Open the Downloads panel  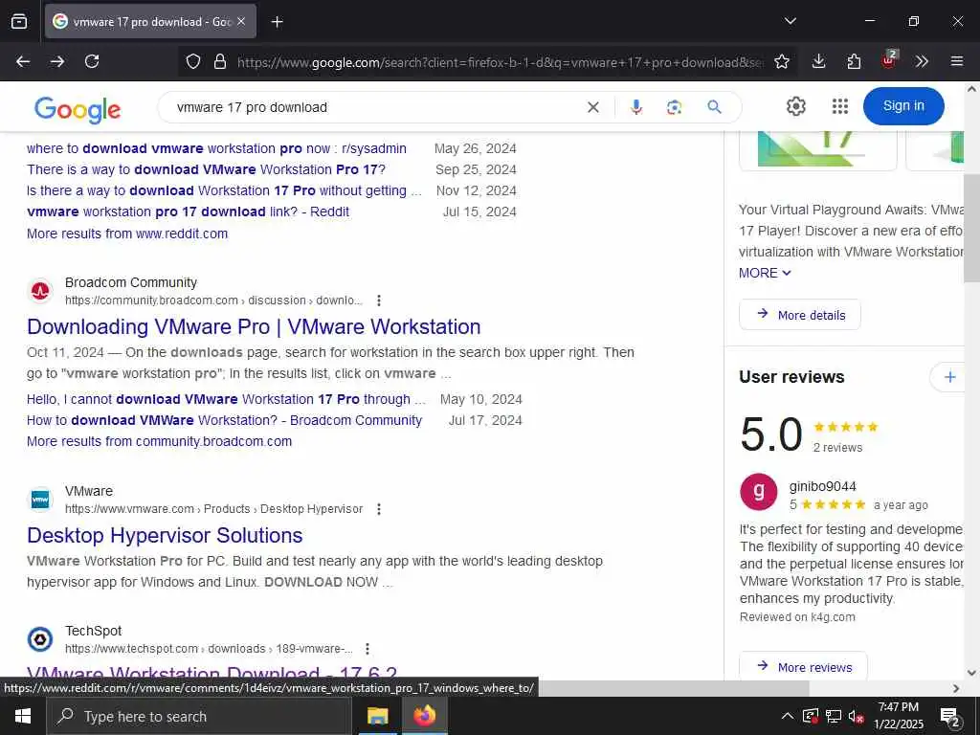819,61
